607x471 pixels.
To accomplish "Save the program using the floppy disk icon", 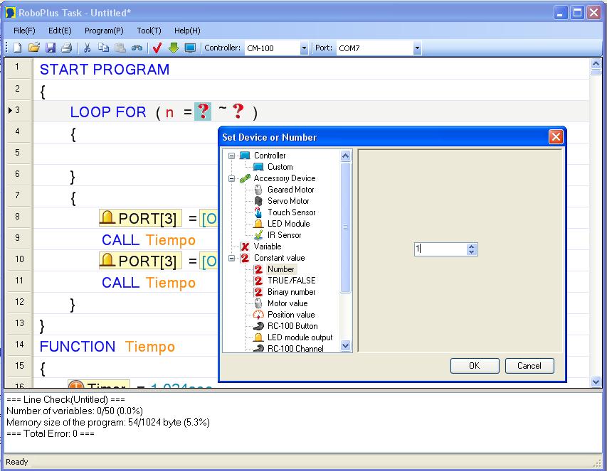I will [51, 48].
